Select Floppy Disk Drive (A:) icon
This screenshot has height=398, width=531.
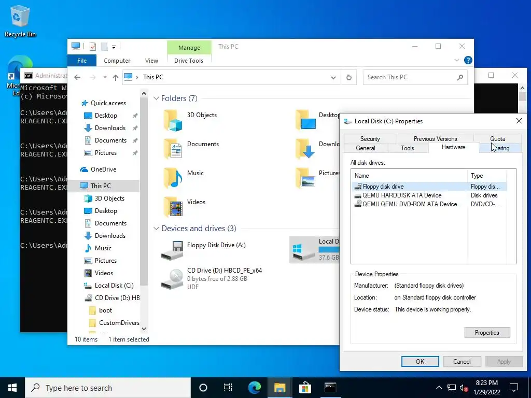pyautogui.click(x=172, y=250)
